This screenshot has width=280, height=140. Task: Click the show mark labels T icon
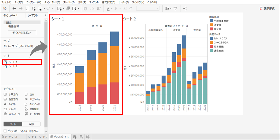pos(125,8)
